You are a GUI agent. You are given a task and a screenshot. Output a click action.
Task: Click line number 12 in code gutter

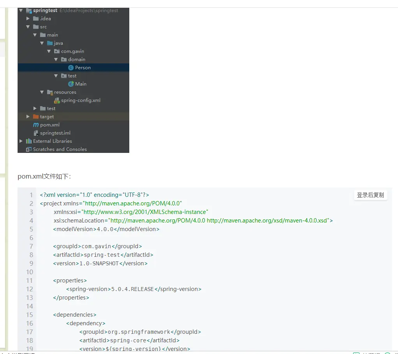pyautogui.click(x=30, y=289)
